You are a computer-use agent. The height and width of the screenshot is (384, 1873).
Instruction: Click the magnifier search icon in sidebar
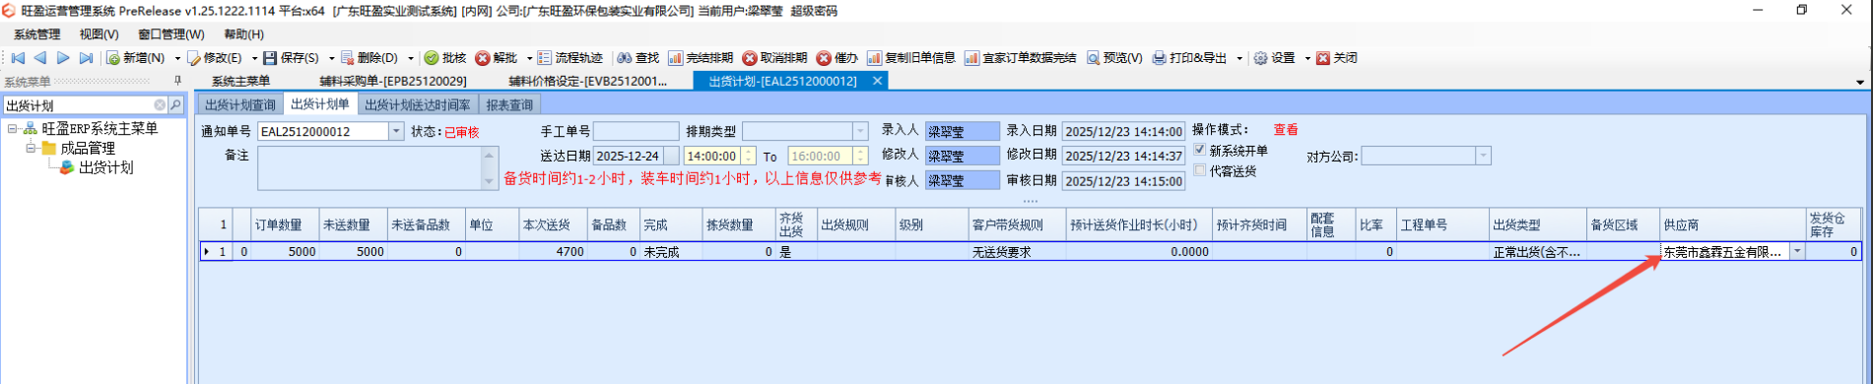(x=175, y=105)
